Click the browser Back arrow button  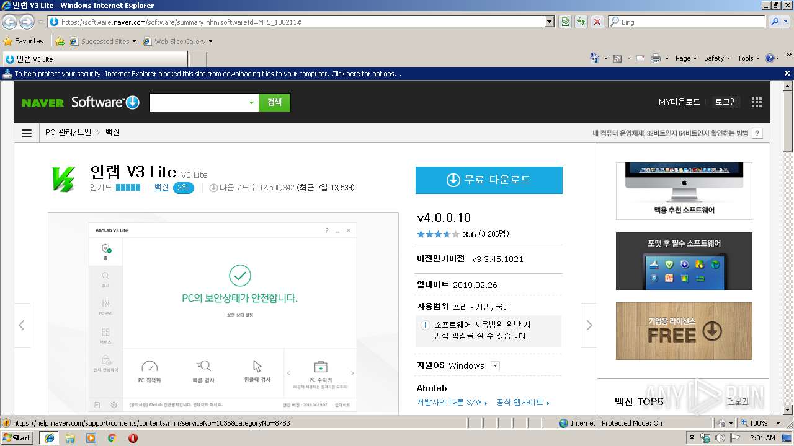pos(9,22)
